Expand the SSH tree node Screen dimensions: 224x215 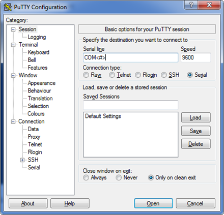pos(22,160)
